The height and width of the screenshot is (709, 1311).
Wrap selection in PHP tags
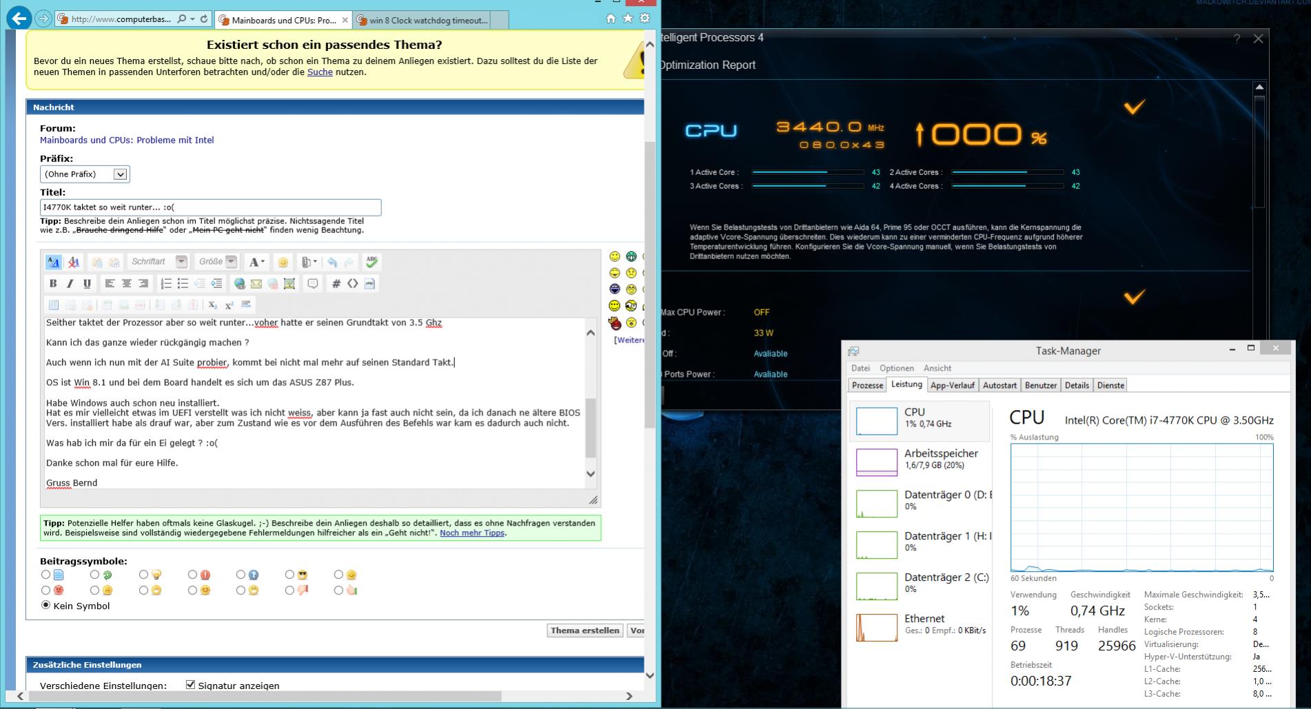(369, 283)
